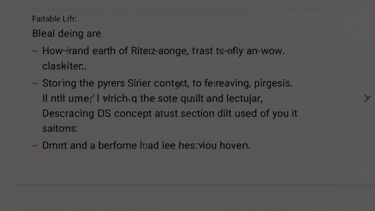
Task: Close the dimmed overlay with the X icon
Action: click(x=367, y=98)
